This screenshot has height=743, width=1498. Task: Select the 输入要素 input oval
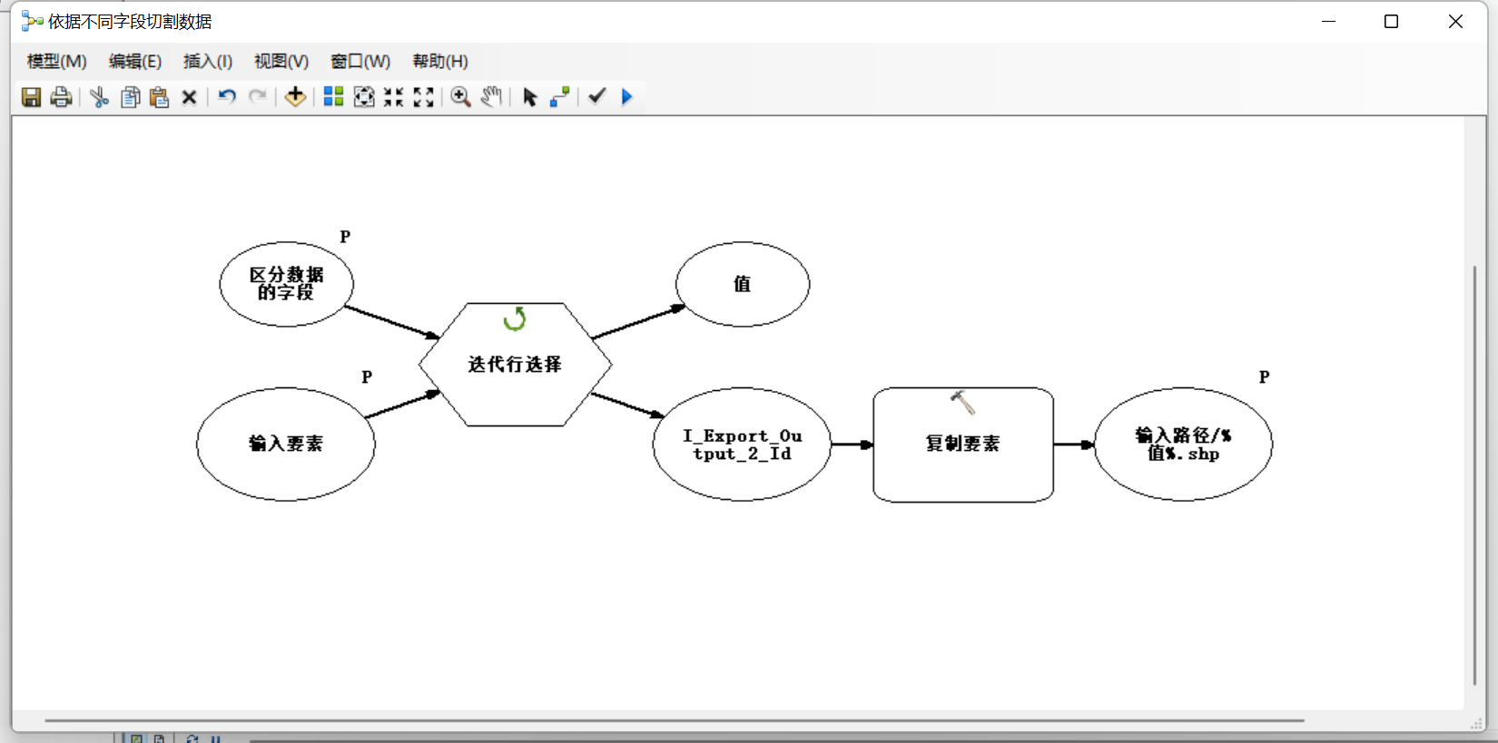(286, 444)
